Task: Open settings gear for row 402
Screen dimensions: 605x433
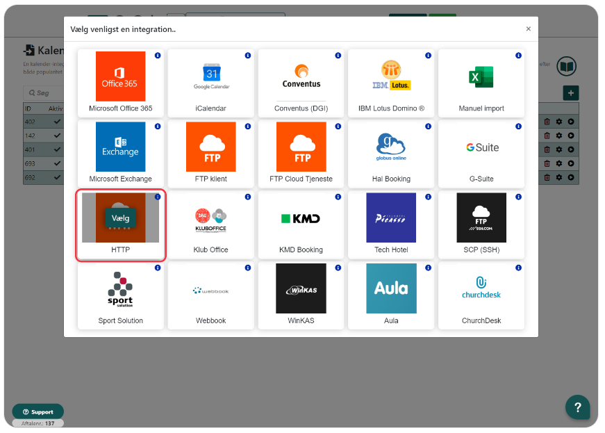Action: (x=559, y=122)
